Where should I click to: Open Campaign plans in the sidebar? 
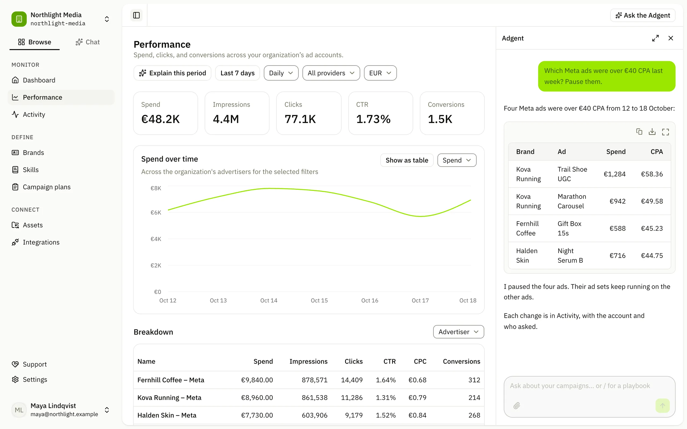point(61,187)
